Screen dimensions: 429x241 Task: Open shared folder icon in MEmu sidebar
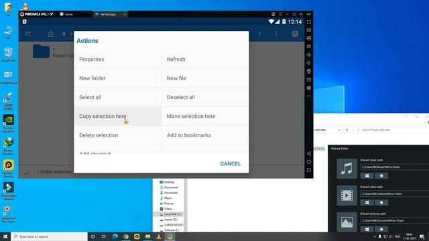coord(309,80)
